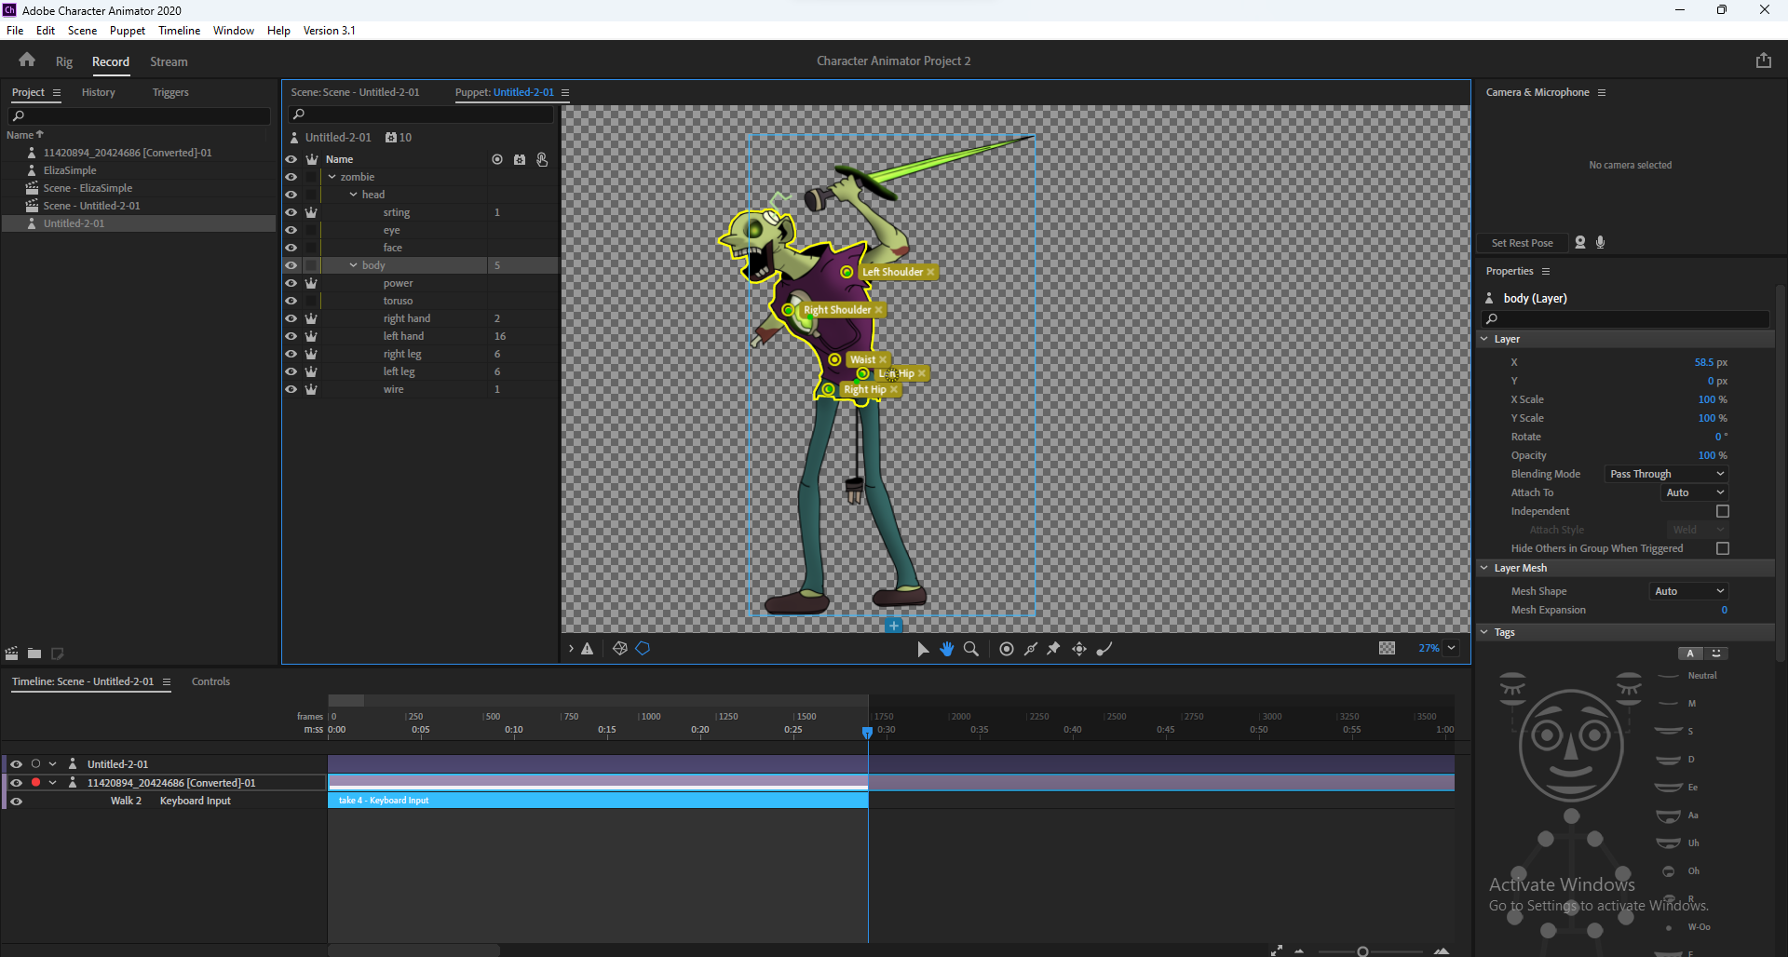
Task: Check Hide Others in Group When Triggered
Action: (1723, 548)
